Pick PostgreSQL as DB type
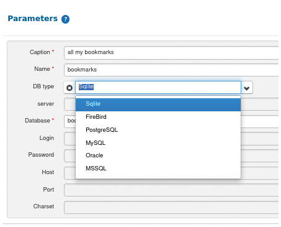 pyautogui.click(x=158, y=130)
